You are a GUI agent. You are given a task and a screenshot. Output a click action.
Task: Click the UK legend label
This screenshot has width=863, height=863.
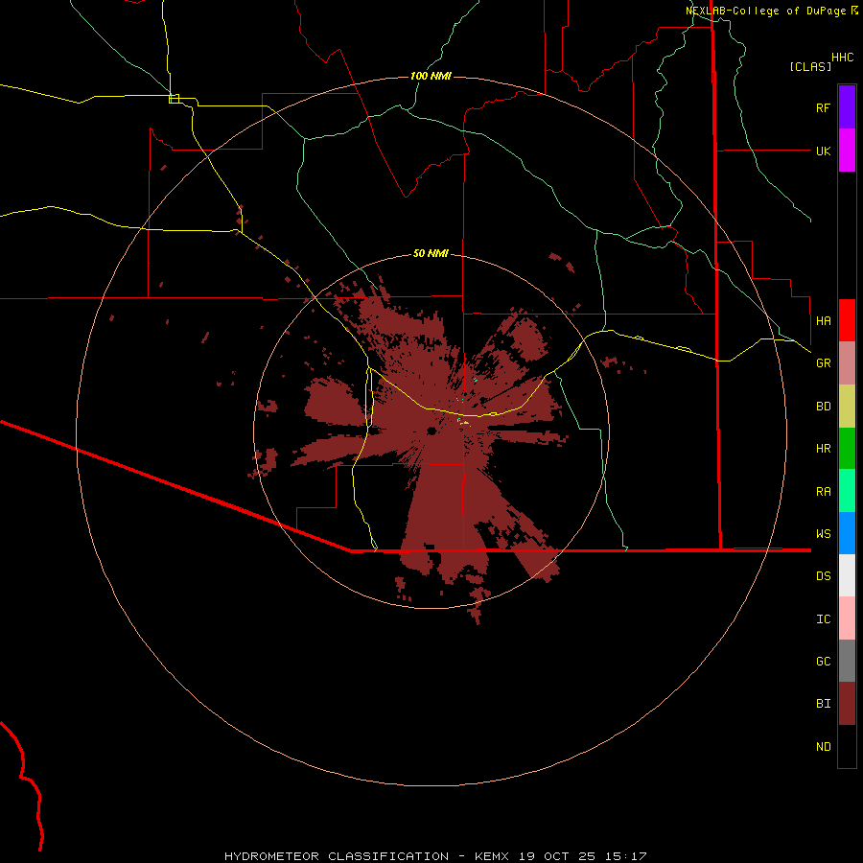pyautogui.click(x=823, y=151)
